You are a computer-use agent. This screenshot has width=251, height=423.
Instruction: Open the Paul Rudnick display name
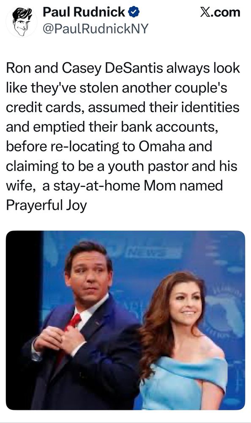pos(84,12)
